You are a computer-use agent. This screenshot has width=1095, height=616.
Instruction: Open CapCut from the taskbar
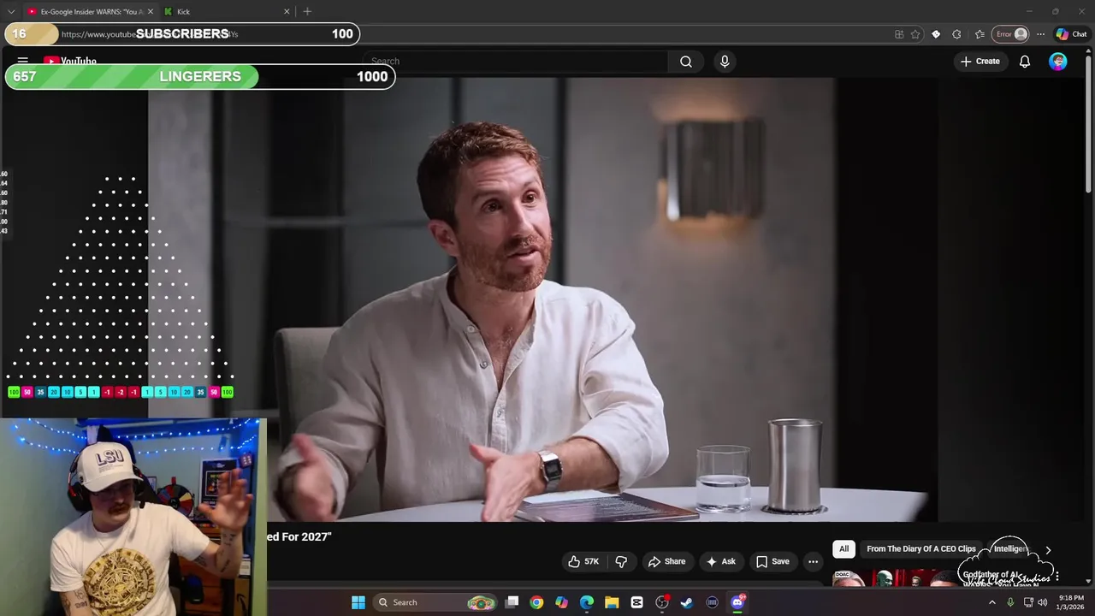[636, 602]
